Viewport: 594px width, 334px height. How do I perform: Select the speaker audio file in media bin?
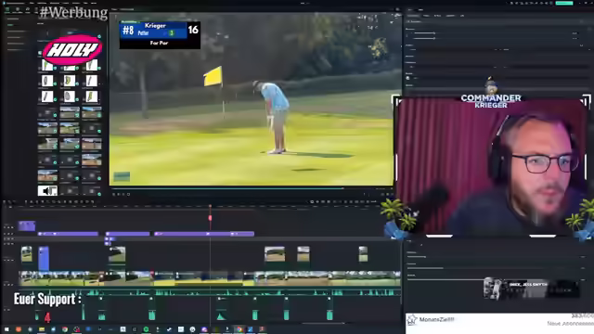coord(47,191)
